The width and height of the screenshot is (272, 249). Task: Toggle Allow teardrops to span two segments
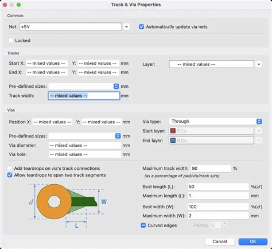[10, 175]
